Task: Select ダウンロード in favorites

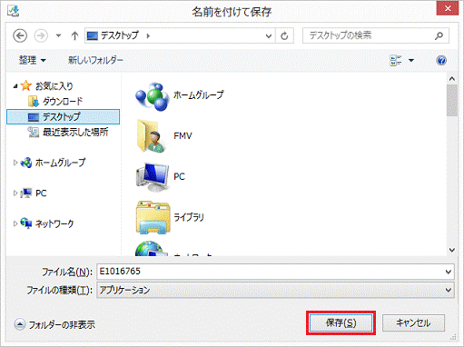Action: point(63,101)
